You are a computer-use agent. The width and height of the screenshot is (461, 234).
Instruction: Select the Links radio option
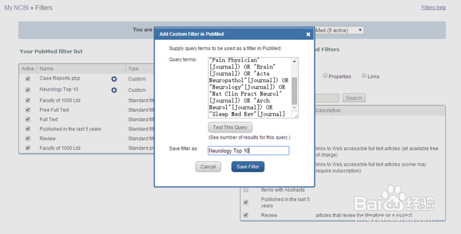(x=364, y=76)
